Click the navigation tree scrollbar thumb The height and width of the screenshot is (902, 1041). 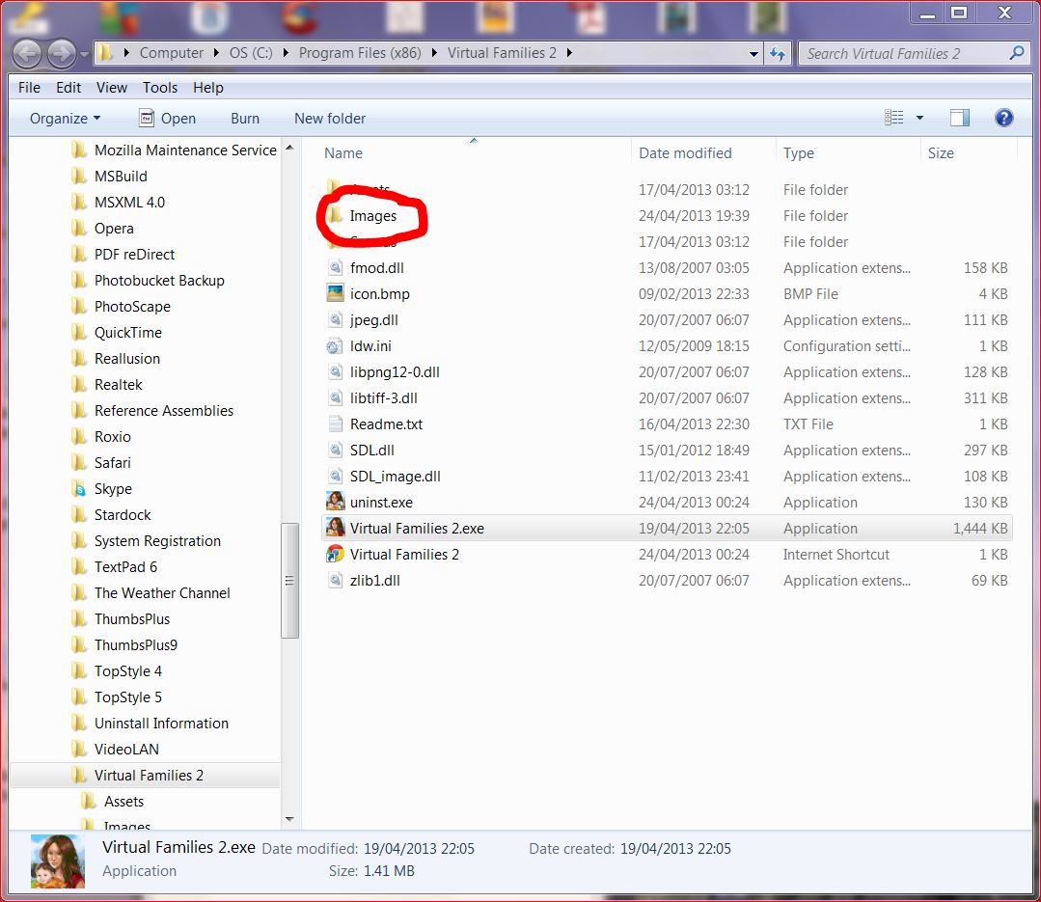coord(289,580)
